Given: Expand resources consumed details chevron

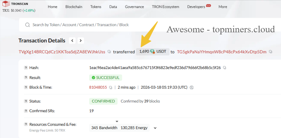Looking at the screenshot, I should coord(155,128).
